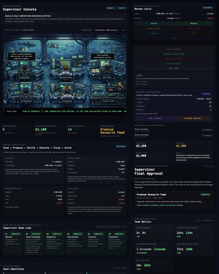This screenshot has width=219, height=274.
Task: Click the Desk Identities heading
Action: (x=14, y=269)
